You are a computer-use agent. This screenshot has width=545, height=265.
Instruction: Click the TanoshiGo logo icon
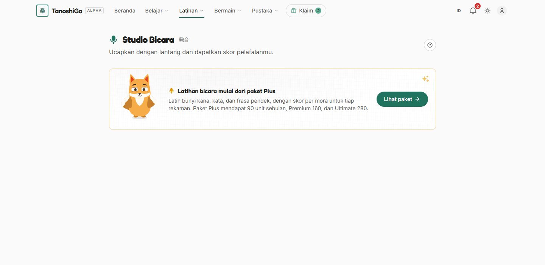coord(42,11)
